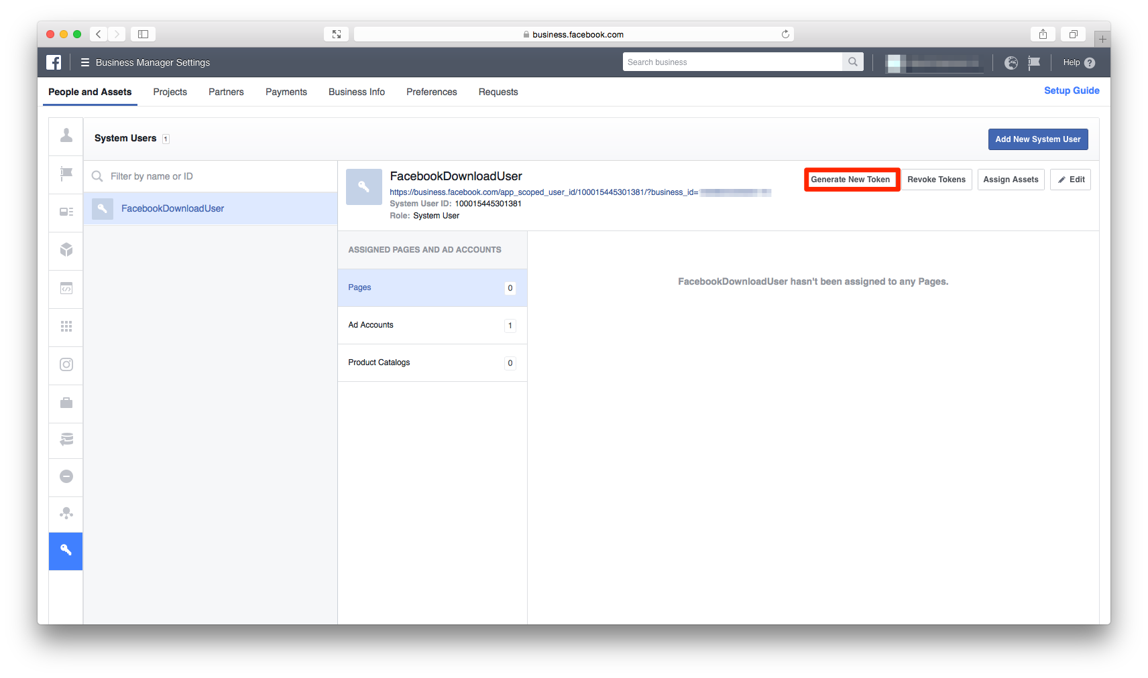
Task: Open the circle minus block list icon
Action: point(66,477)
